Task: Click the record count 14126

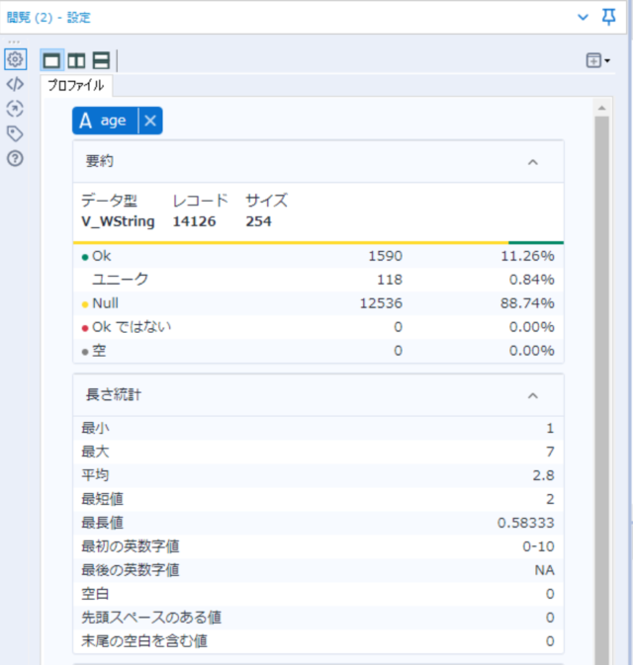Action: coord(194,221)
